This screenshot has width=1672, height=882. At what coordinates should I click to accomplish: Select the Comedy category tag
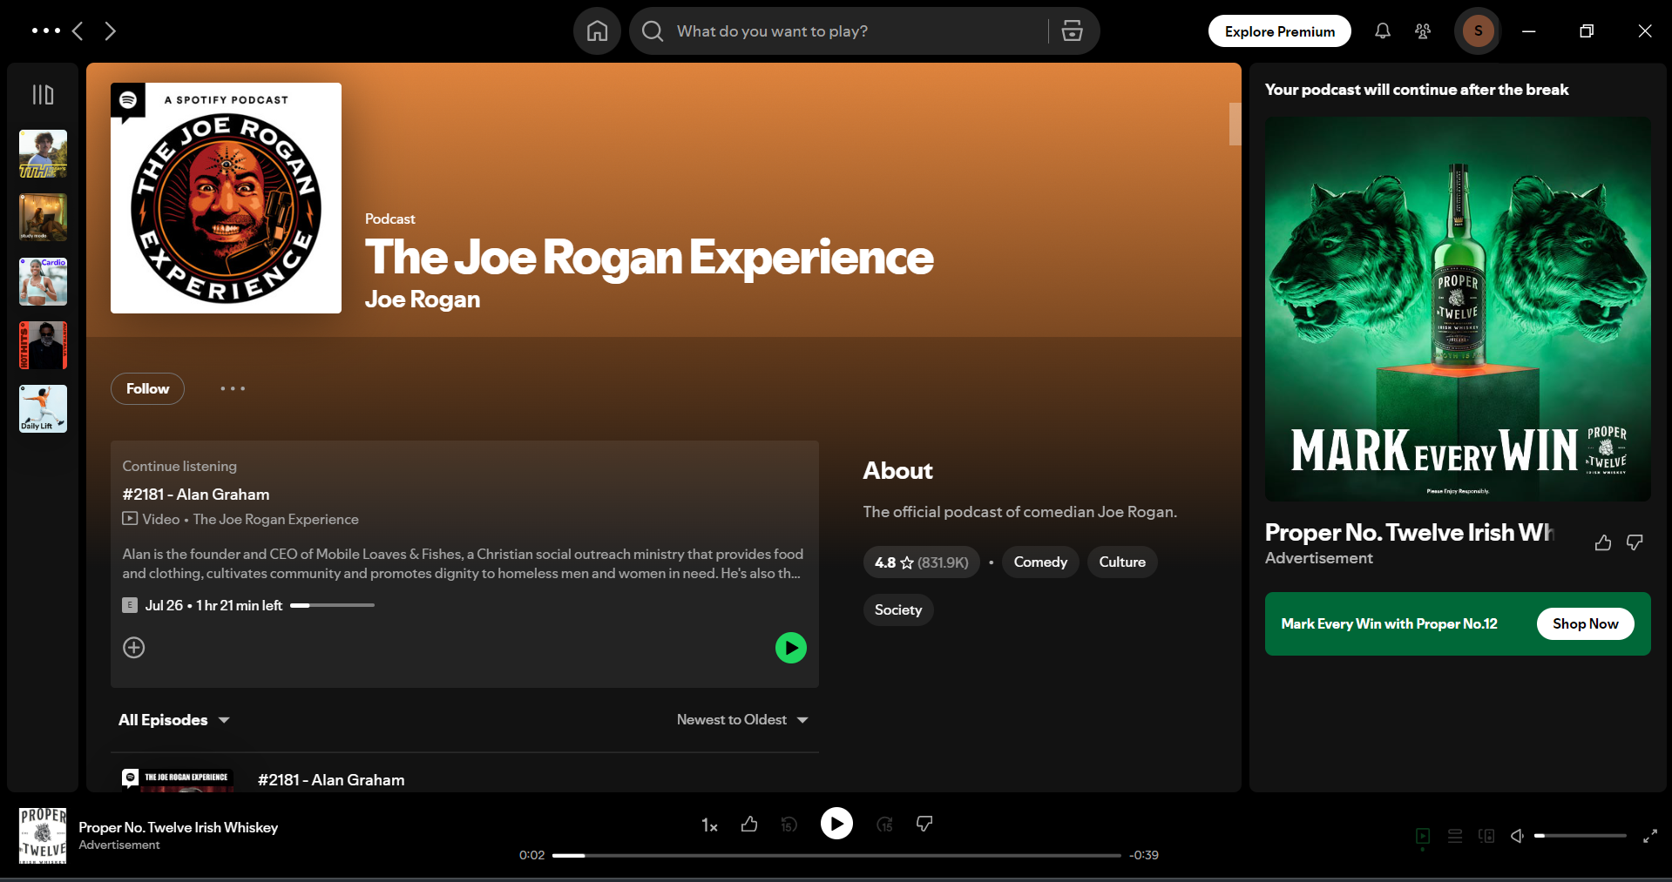pos(1040,562)
